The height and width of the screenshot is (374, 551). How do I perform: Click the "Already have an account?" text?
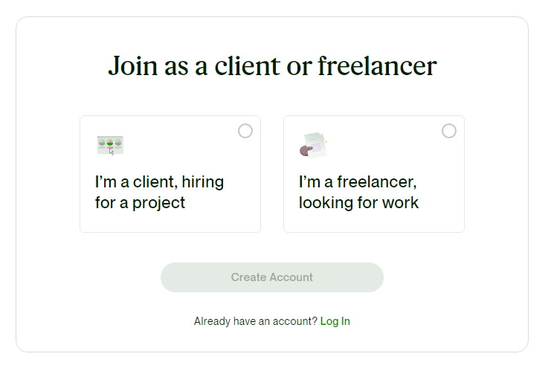256,321
